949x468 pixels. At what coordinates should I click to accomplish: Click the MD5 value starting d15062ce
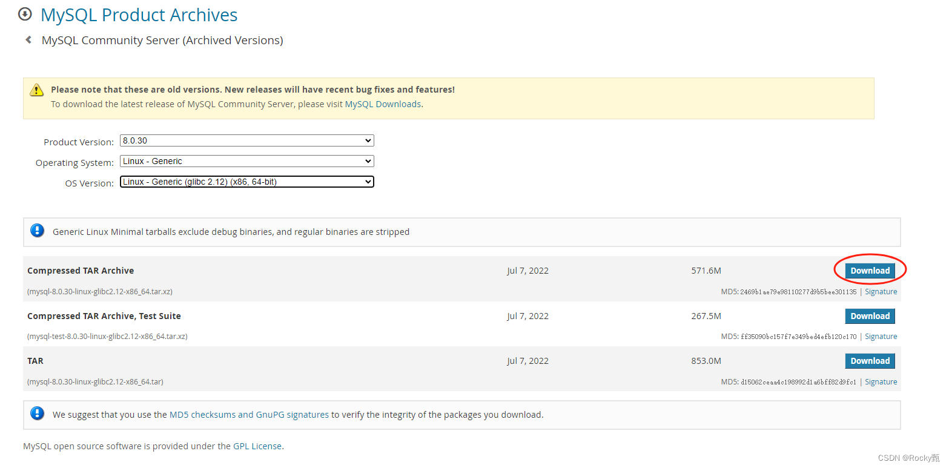click(798, 382)
